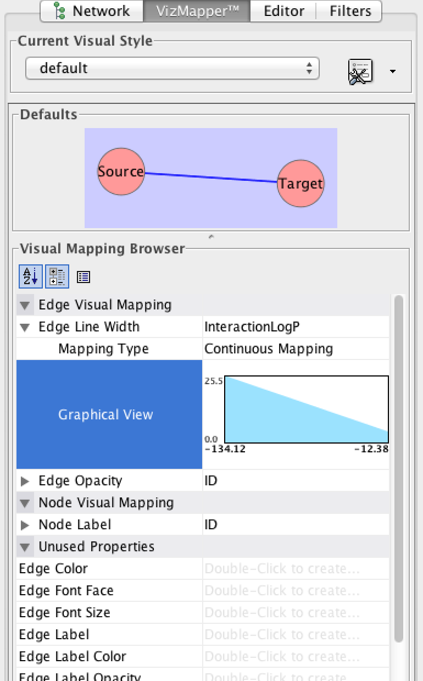Click the Mapping Type label
This screenshot has width=423, height=681.
pyautogui.click(x=103, y=349)
